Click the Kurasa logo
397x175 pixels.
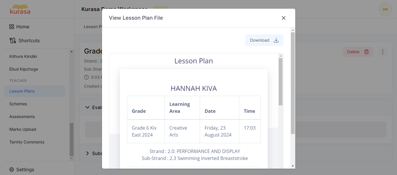click(20, 9)
